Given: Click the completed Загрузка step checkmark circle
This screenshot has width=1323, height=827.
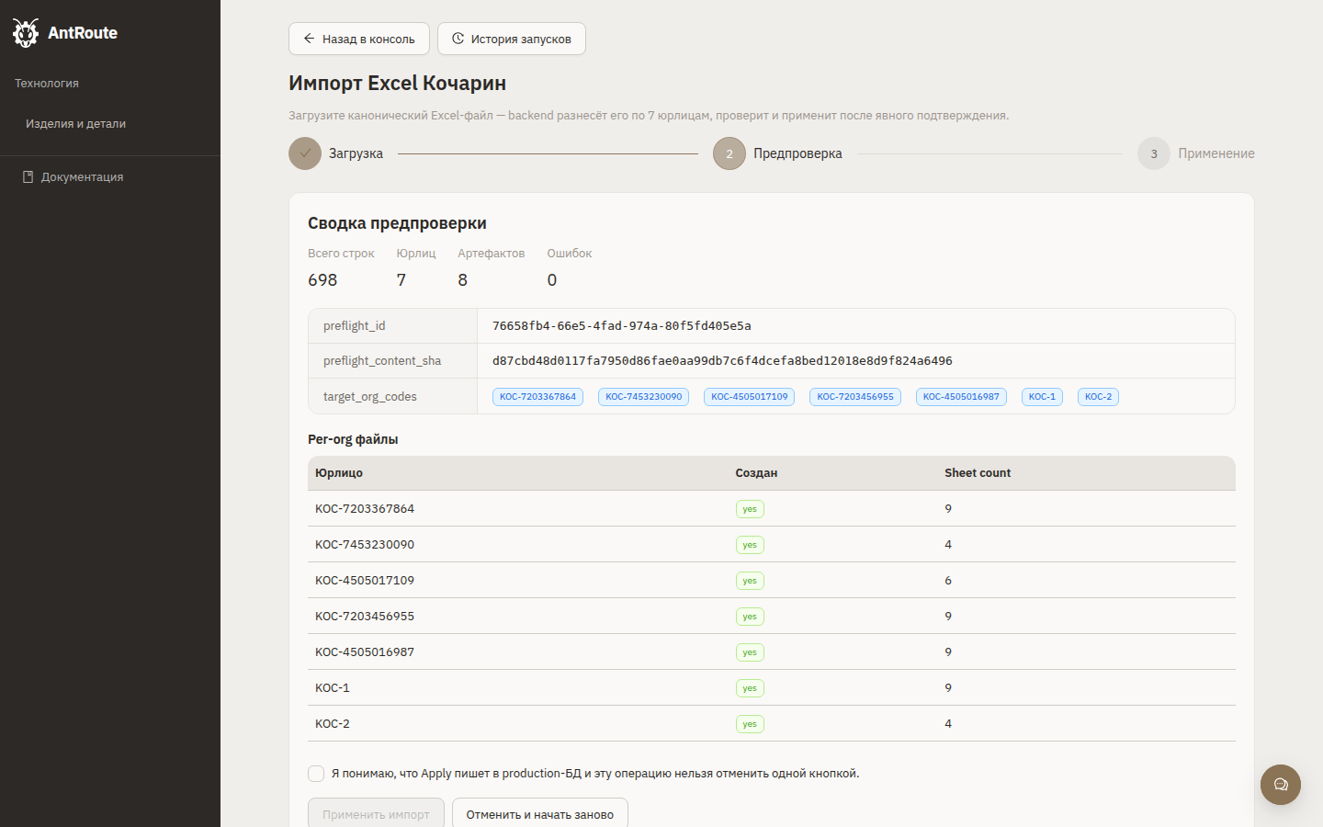Looking at the screenshot, I should (x=305, y=153).
